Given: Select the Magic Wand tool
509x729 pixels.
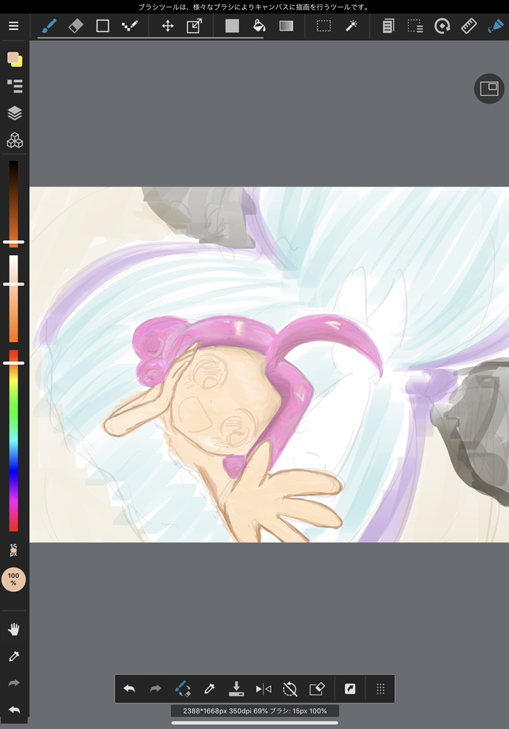Looking at the screenshot, I should coord(352,26).
